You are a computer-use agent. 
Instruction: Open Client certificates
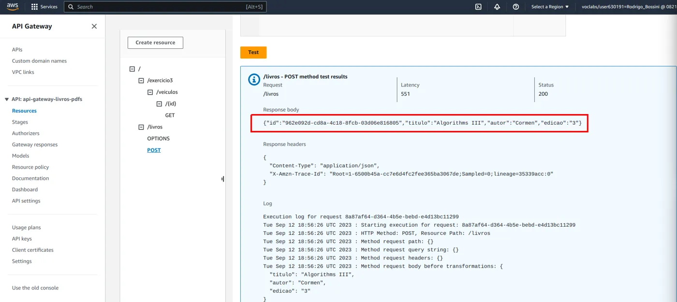[33, 250]
